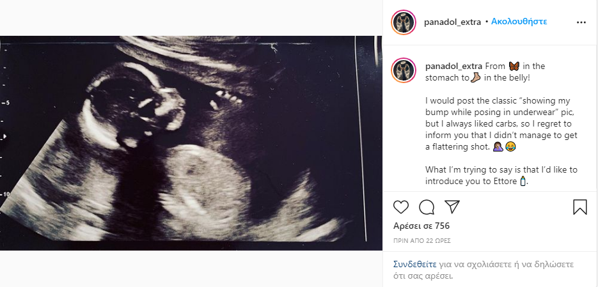
Task: Share the post using the paper plane icon
Action: coord(452,206)
